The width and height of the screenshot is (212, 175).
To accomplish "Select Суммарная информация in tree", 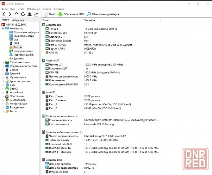I will (24, 32).
